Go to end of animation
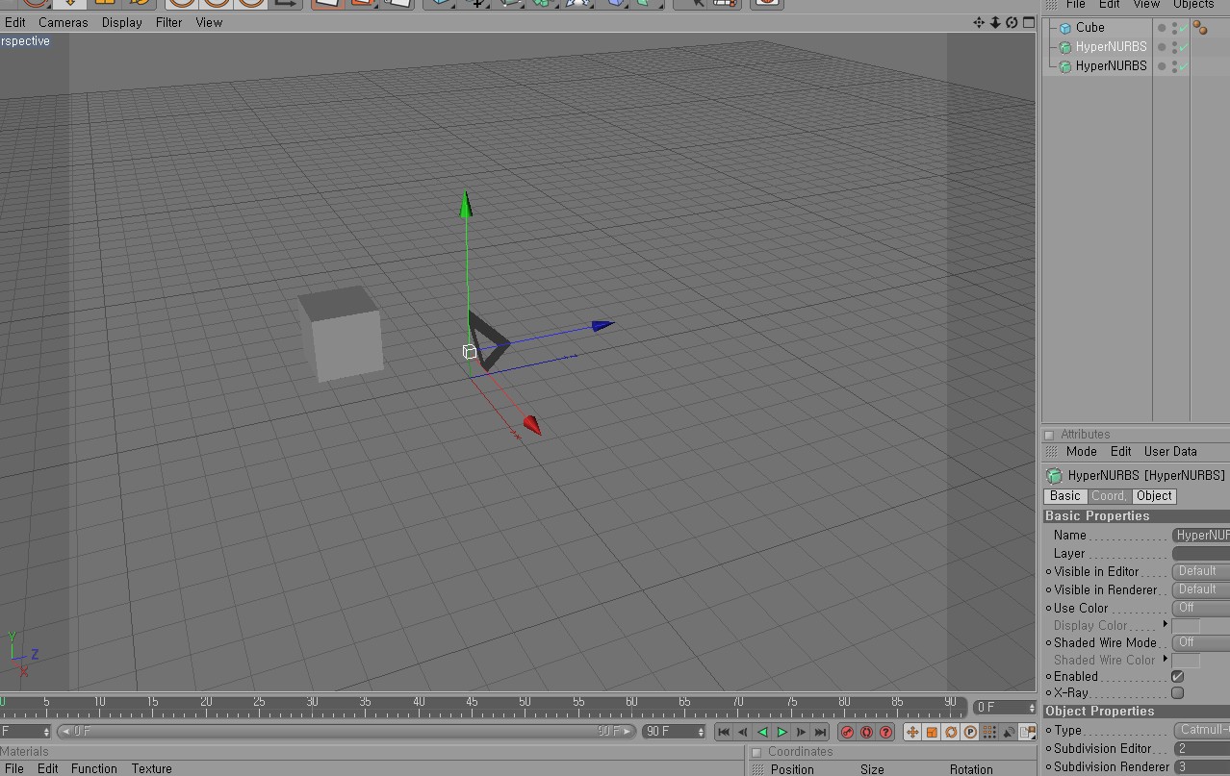The height and width of the screenshot is (776, 1230). 821,732
